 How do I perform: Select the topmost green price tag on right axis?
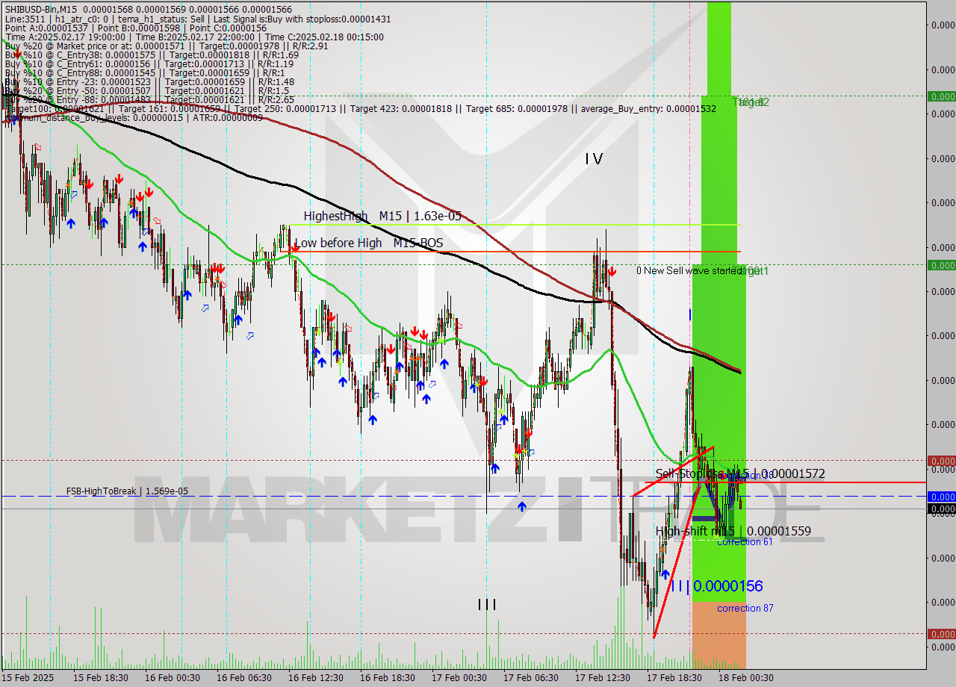click(x=941, y=96)
